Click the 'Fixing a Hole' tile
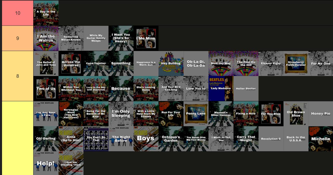Viewport: 333px width, 175px height. tap(246, 114)
